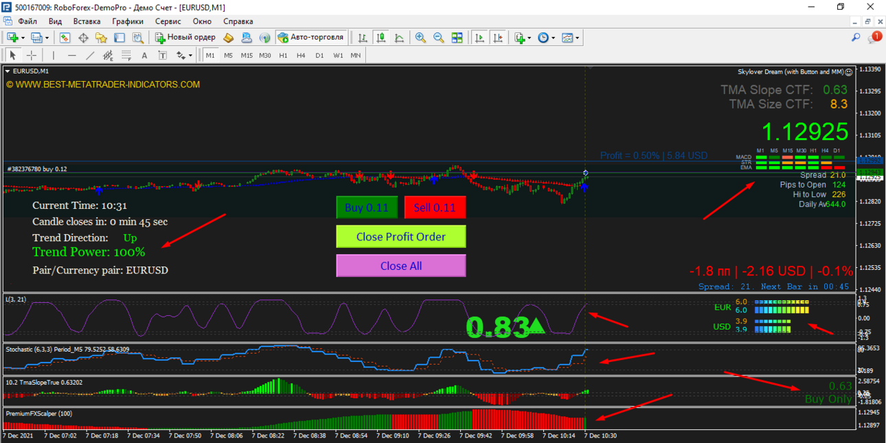Open the Indicators dropdown arrow

(530, 38)
